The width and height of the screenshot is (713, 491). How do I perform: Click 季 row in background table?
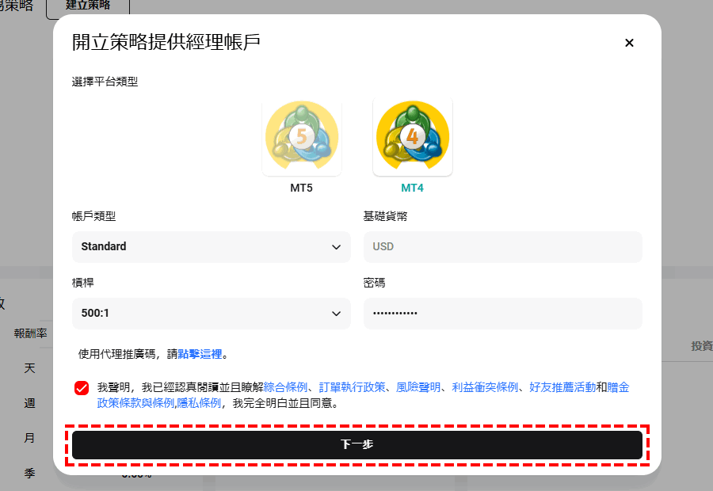[x=29, y=474]
